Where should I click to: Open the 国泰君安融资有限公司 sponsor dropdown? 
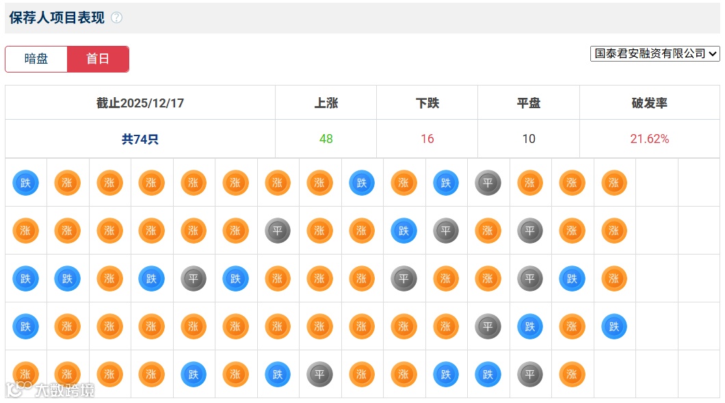click(x=655, y=53)
